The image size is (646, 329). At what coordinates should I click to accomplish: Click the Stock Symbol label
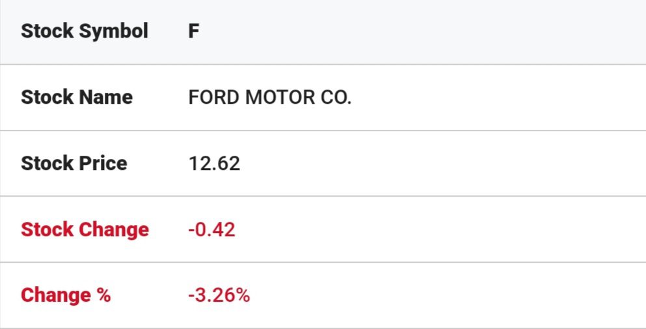(85, 31)
